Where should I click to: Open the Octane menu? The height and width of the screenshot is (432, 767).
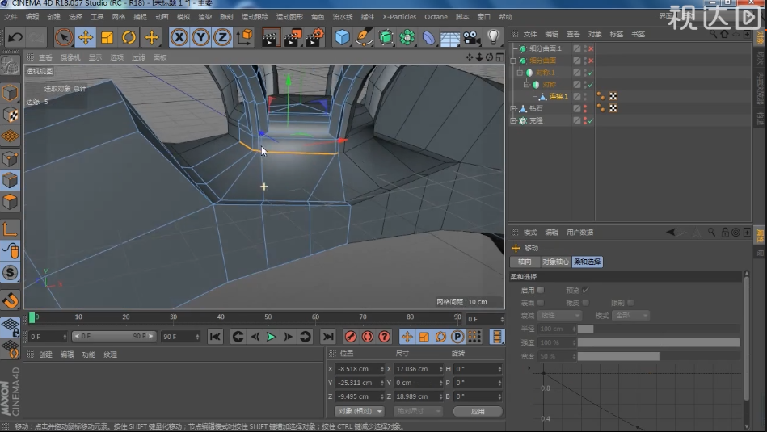click(x=436, y=17)
